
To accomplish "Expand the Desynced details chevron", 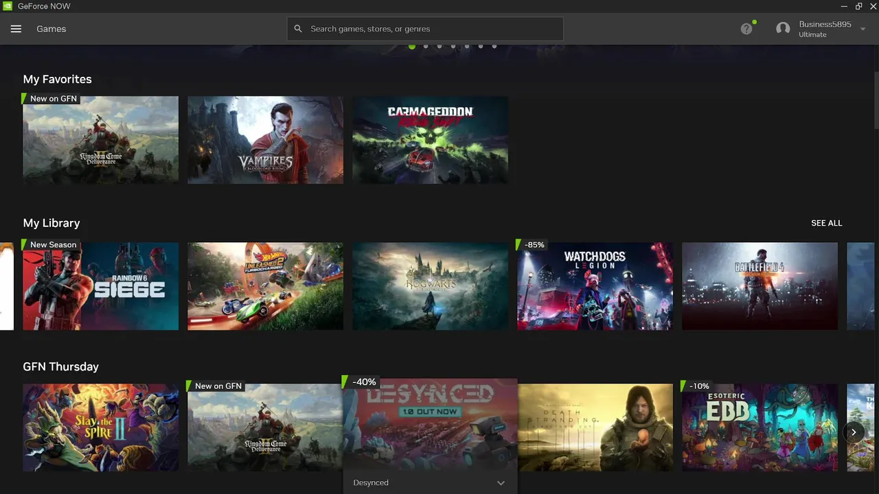I will [x=501, y=483].
